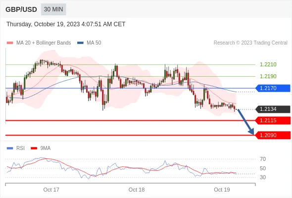This screenshot has height=198, width=292.
Task: Click the MA 20 + Bollinger Bands legend swatch
Action: pos(10,43)
